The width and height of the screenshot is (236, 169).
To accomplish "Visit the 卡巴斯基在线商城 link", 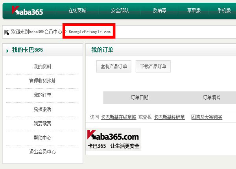I will click(x=119, y=117).
